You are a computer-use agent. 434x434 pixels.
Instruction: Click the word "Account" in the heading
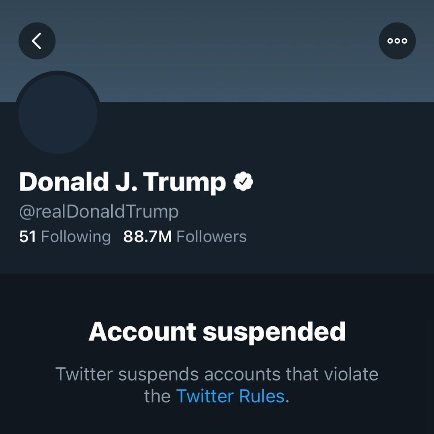click(x=142, y=332)
